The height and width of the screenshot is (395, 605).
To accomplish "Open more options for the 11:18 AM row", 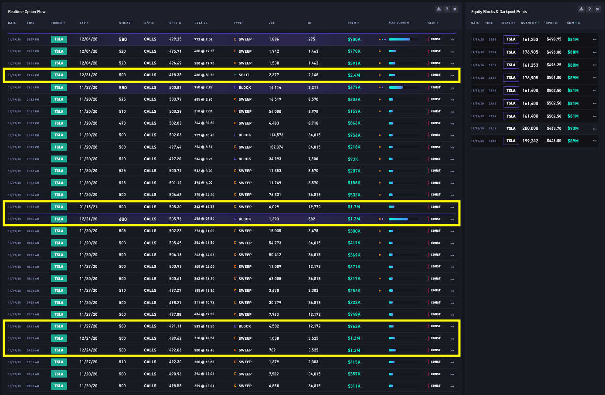I will point(452,207).
